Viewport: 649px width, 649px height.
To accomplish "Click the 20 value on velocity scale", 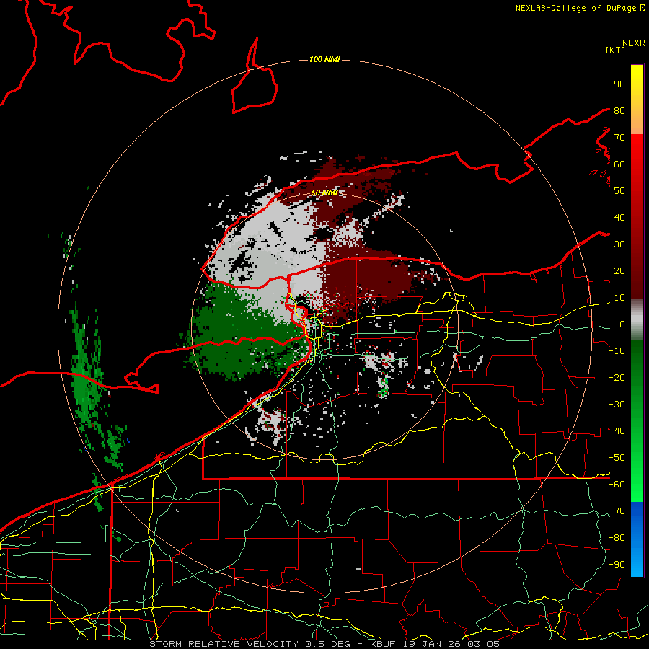I will [619, 270].
